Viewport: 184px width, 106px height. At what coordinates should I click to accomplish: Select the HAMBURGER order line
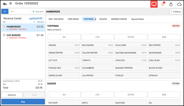tap(23, 28)
